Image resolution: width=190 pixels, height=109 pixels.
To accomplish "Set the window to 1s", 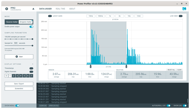I will pyautogui.click(x=110, y=16).
